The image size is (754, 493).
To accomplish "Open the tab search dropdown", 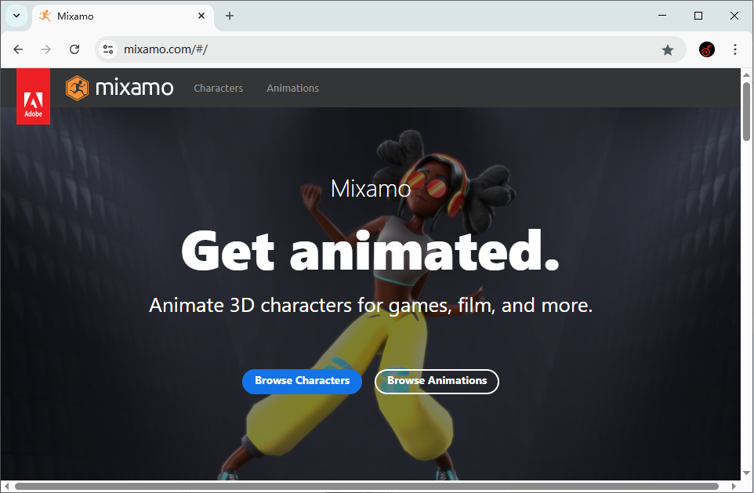I will click(x=16, y=16).
